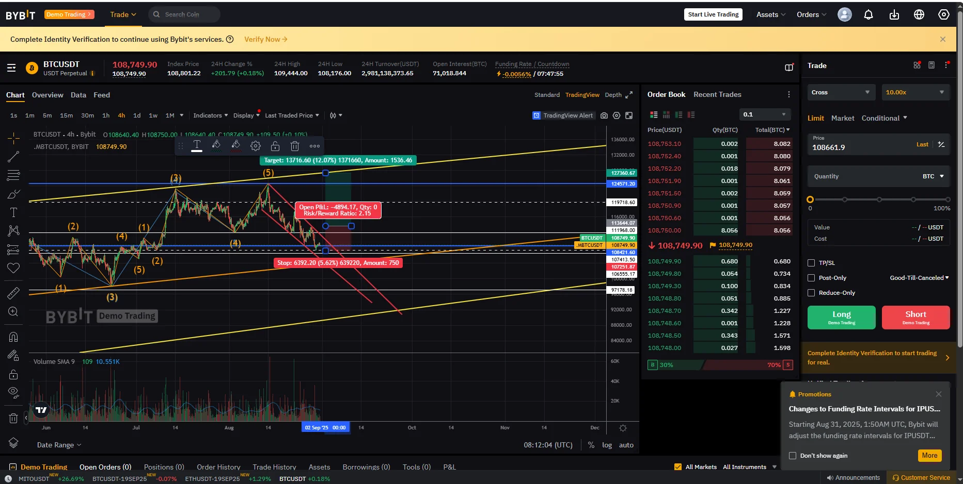This screenshot has width=963, height=484.
Task: Toggle magnet mode for drawings
Action: tap(13, 337)
